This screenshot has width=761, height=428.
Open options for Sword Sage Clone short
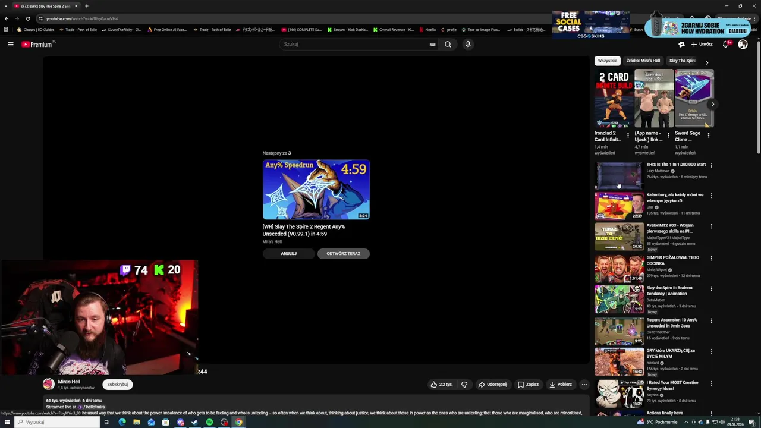(x=708, y=136)
